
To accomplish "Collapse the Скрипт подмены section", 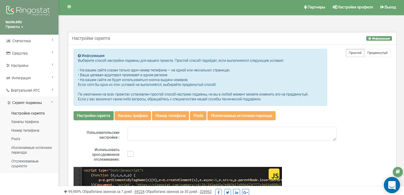I will (29, 102).
